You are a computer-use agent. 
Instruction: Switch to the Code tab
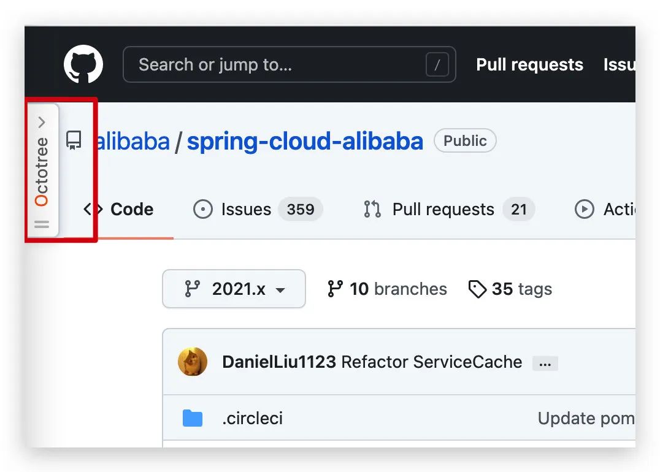pyautogui.click(x=119, y=210)
